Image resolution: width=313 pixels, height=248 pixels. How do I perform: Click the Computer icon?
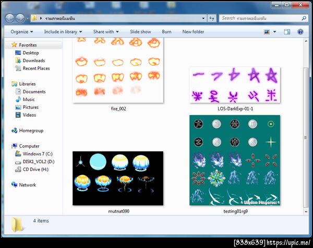point(14,146)
